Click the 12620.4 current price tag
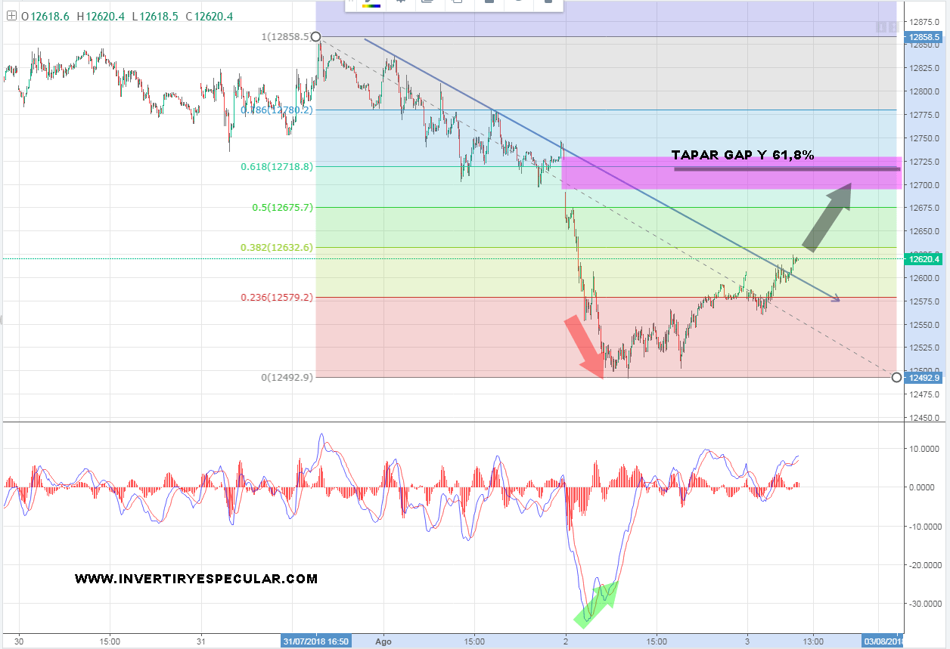 (x=923, y=259)
